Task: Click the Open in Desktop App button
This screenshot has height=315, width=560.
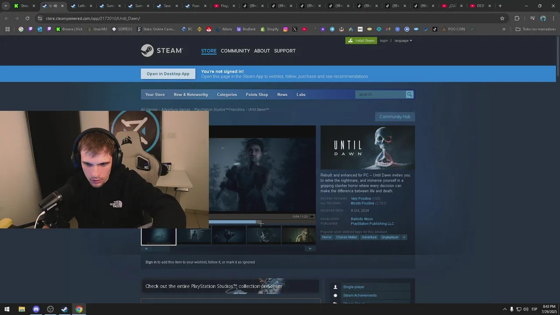Action: point(168,74)
